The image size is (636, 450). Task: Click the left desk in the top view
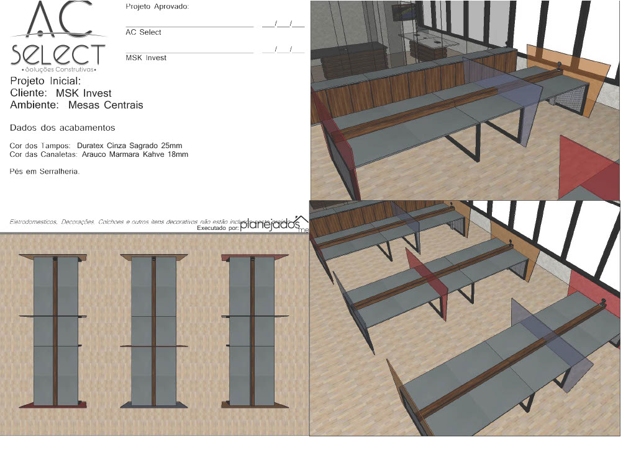[x=55, y=332]
